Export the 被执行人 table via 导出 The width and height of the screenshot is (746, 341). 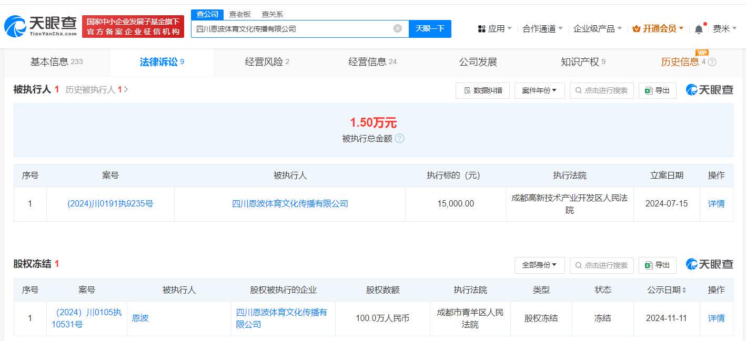click(657, 90)
